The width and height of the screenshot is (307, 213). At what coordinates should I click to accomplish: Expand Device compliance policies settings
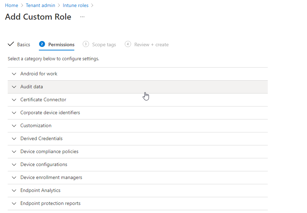(x=49, y=152)
